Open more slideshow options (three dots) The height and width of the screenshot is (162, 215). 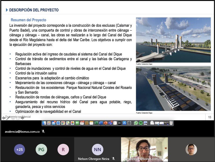(x=18, y=118)
